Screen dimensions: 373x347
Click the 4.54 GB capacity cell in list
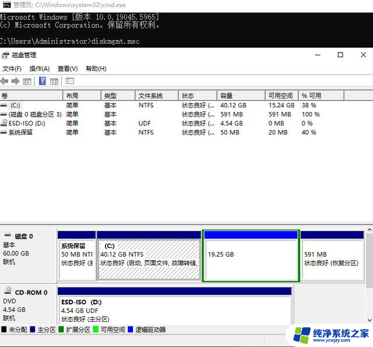pyautogui.click(x=231, y=123)
